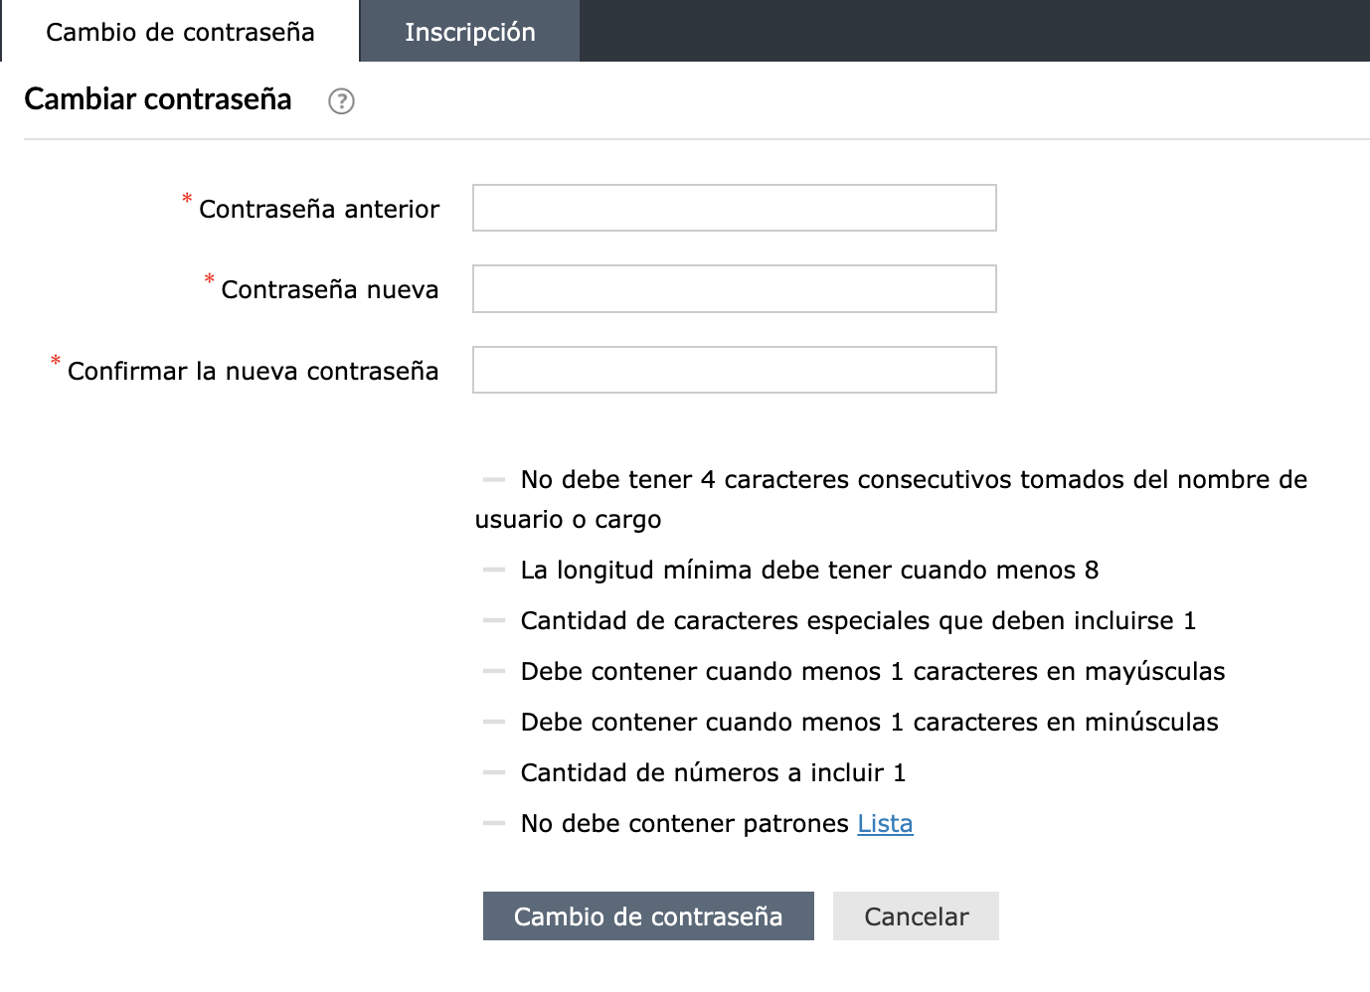Click the status dash for patrones rule

tap(494, 824)
